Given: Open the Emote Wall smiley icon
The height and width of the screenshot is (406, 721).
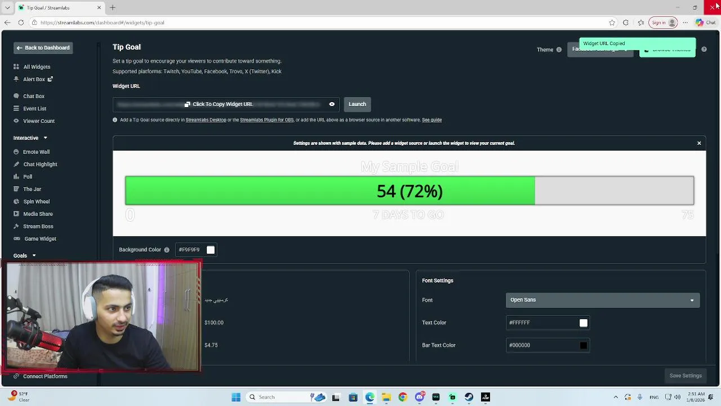Looking at the screenshot, I should (x=16, y=152).
